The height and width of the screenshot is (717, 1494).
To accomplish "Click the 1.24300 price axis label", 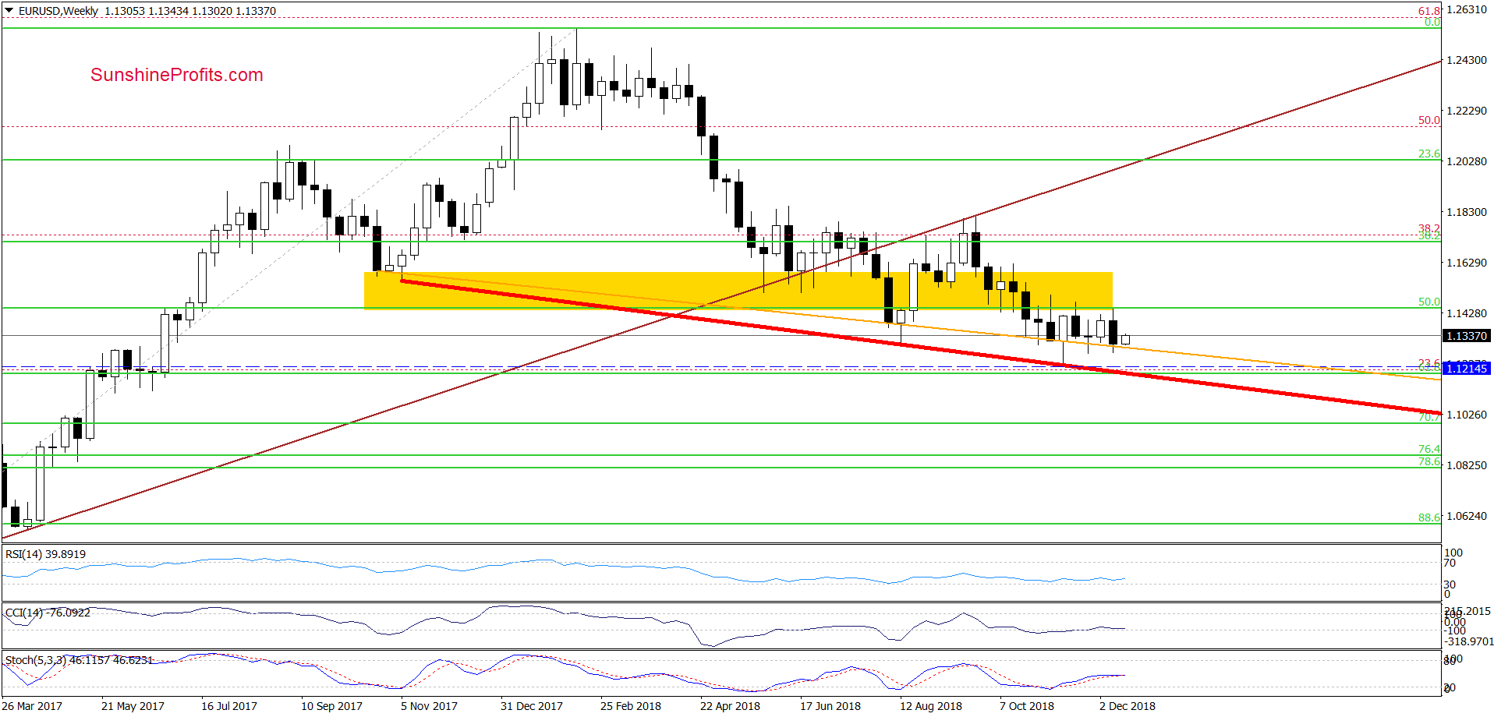I will coord(1466,60).
